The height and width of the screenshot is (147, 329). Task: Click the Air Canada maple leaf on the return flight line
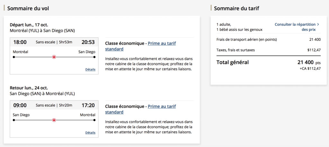pyautogui.click(x=54, y=120)
